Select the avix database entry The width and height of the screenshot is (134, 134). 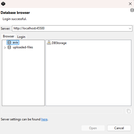[13, 42]
